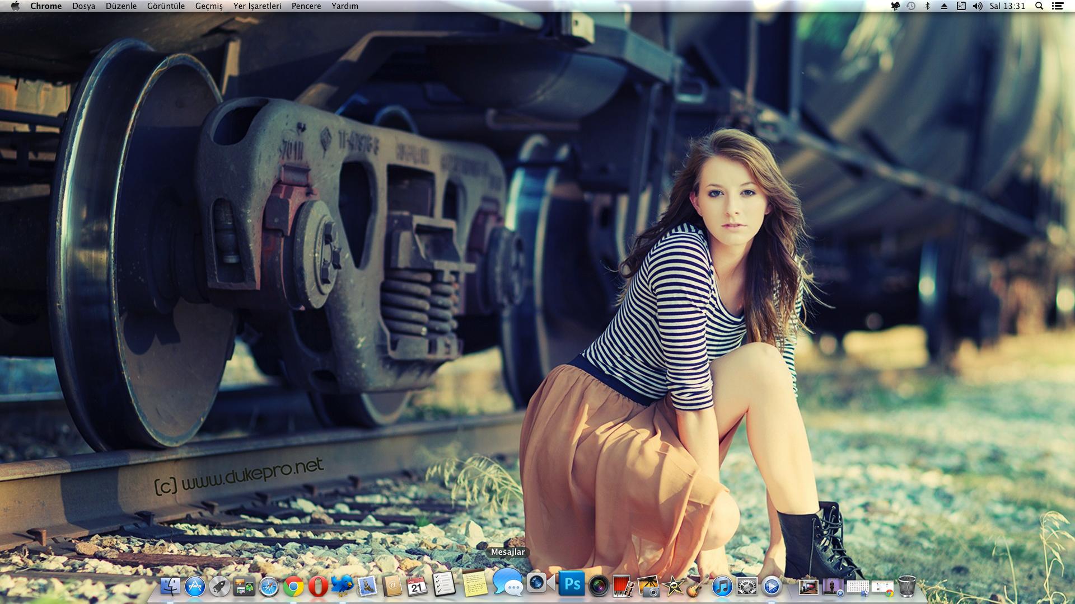
Task: Open Launchpad rocket icon
Action: pyautogui.click(x=219, y=587)
